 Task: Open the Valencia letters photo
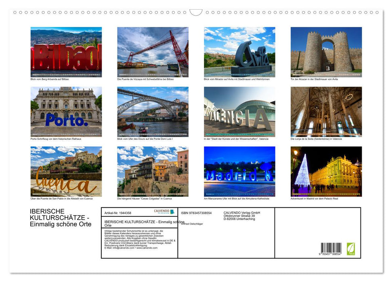(x=239, y=111)
